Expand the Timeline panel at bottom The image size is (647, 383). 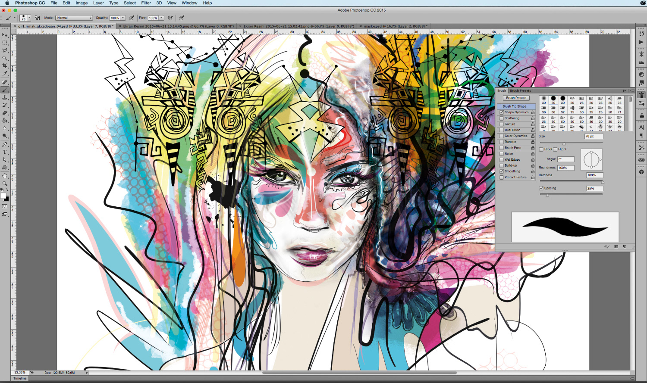(20, 378)
